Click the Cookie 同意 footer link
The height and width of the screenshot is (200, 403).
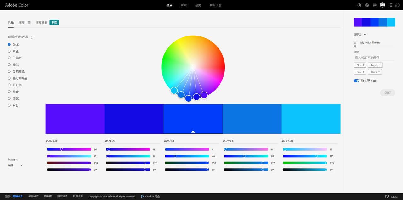tap(152, 197)
